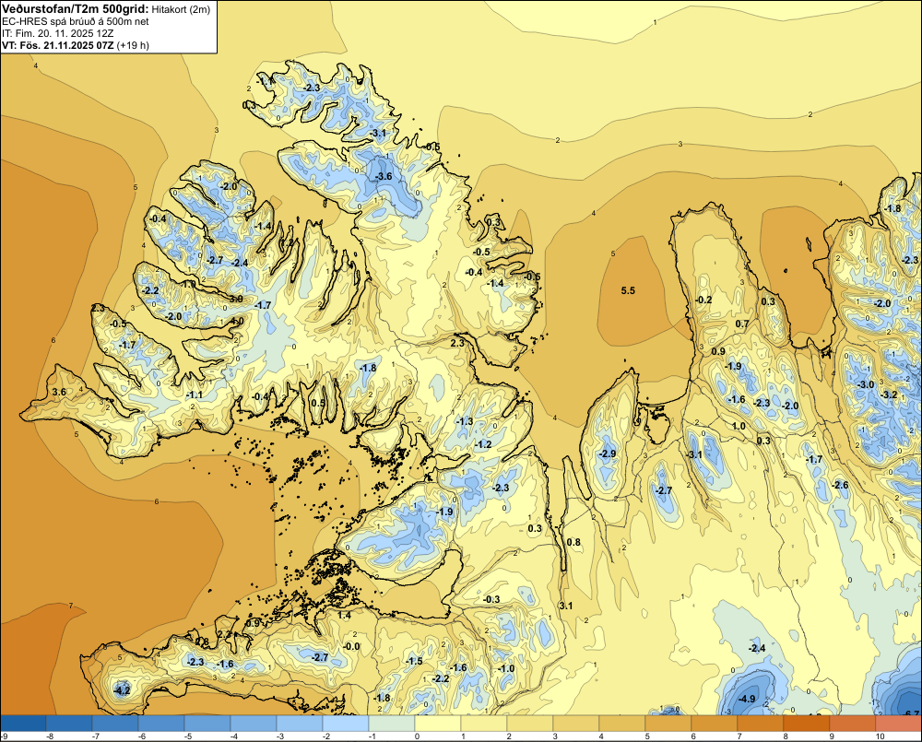
Task: Click the -0.0 temperature value
Action: coord(351,646)
